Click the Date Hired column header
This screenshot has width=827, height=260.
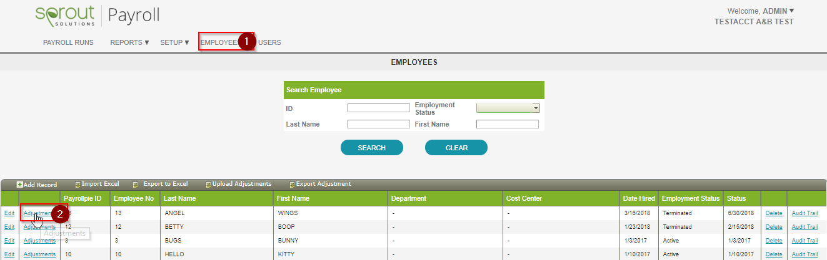click(x=639, y=198)
